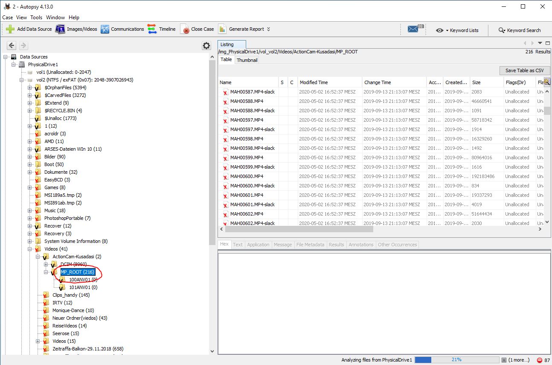Select MAH00601.MP4-slack row
Screen dimensions: 552x365
pos(381,204)
